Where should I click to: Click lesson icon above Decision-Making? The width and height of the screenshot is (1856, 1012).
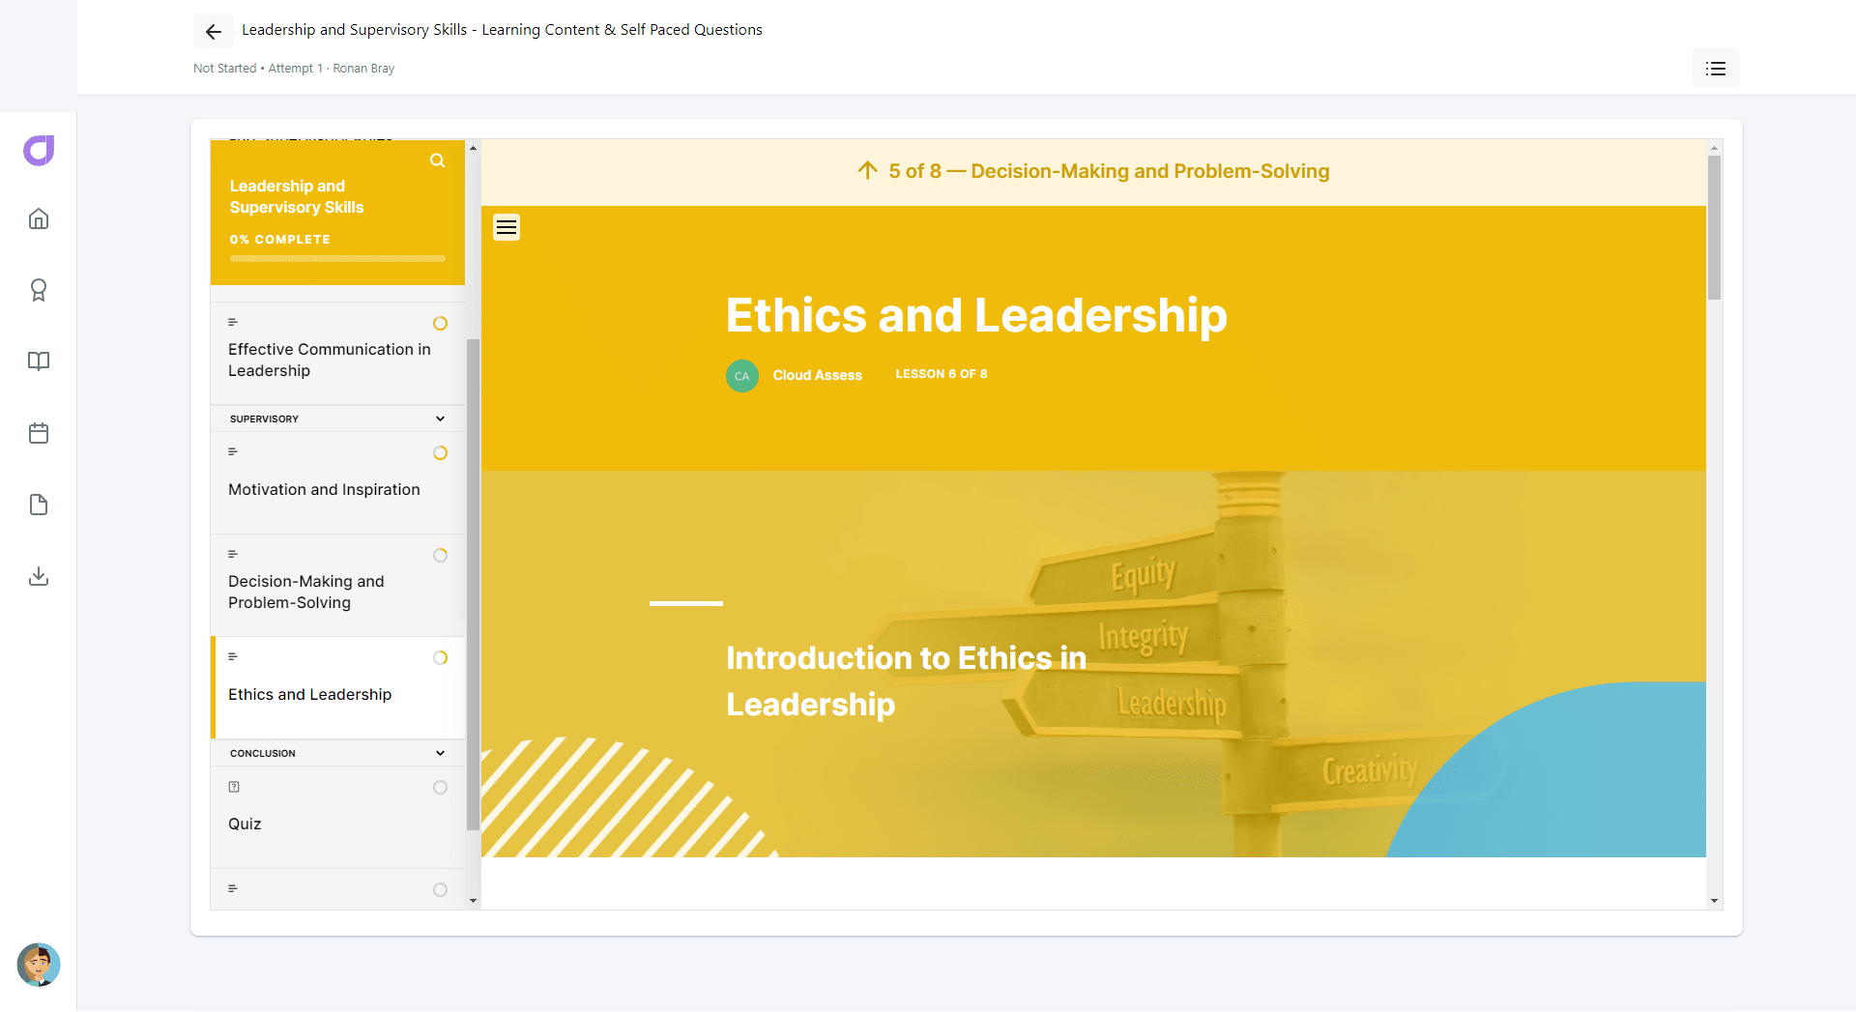[x=233, y=554]
